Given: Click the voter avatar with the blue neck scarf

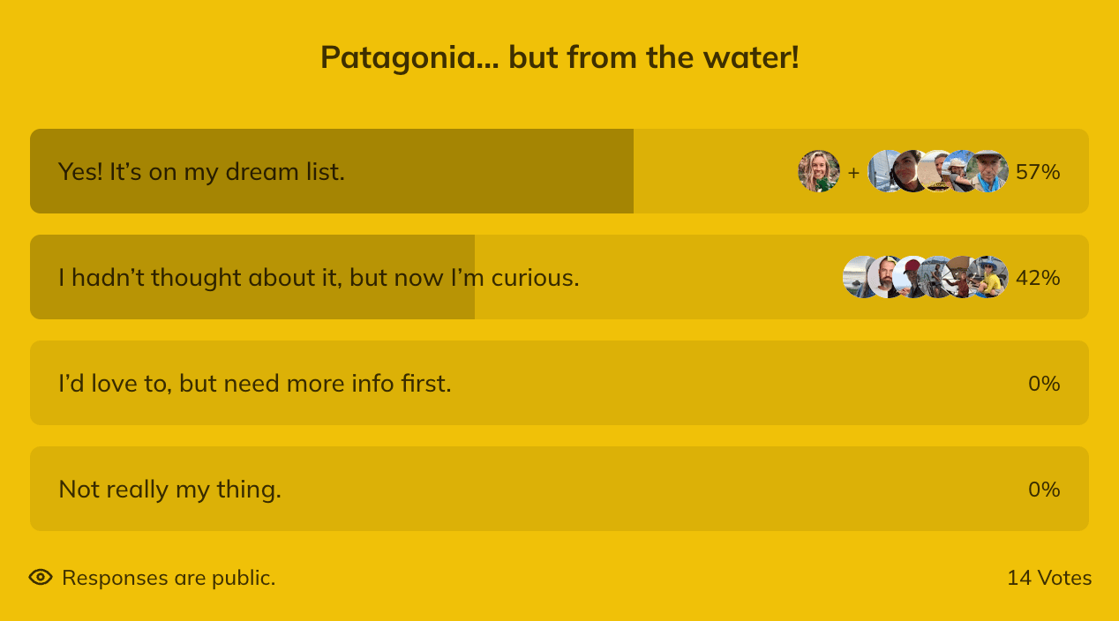Looking at the screenshot, I should click(x=989, y=171).
